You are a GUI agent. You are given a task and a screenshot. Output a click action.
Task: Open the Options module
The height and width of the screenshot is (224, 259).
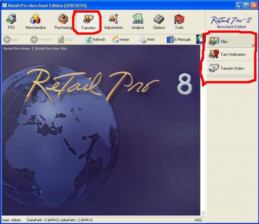[x=159, y=22]
